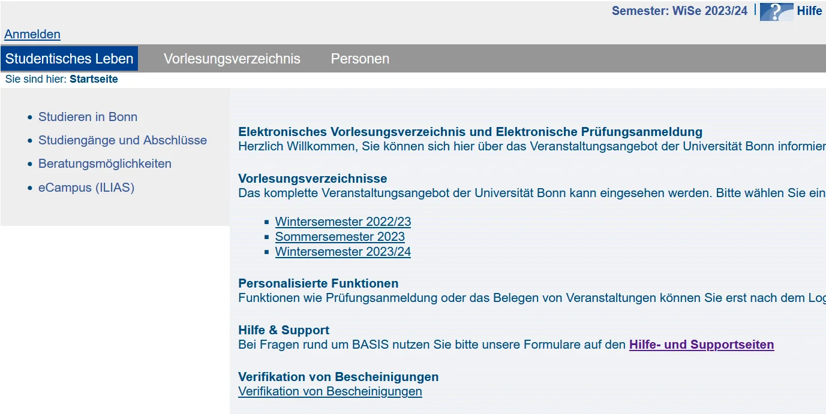Click the Personalisierte Funktionen heading
This screenshot has width=826, height=414.
pos(318,283)
